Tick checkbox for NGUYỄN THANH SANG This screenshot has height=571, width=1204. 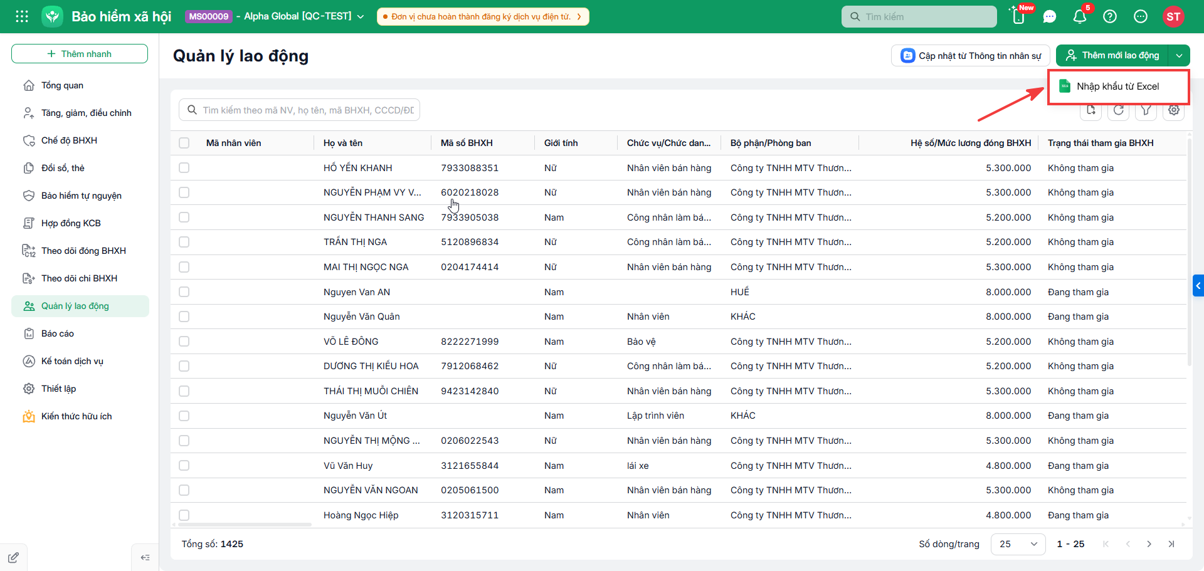[x=184, y=217]
